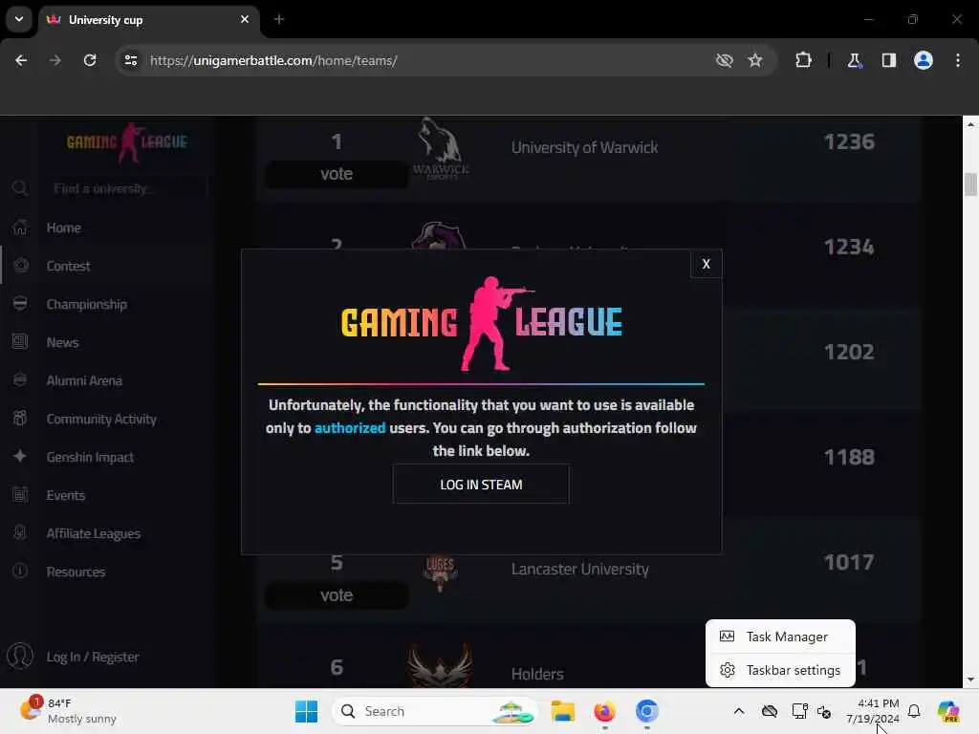979x734 pixels.
Task: Click the Lancaster University team name
Action: point(580,570)
